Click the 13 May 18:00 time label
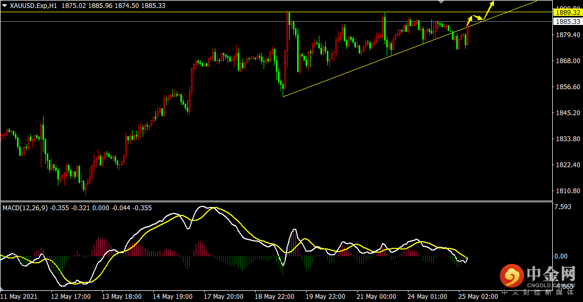 pos(122,296)
